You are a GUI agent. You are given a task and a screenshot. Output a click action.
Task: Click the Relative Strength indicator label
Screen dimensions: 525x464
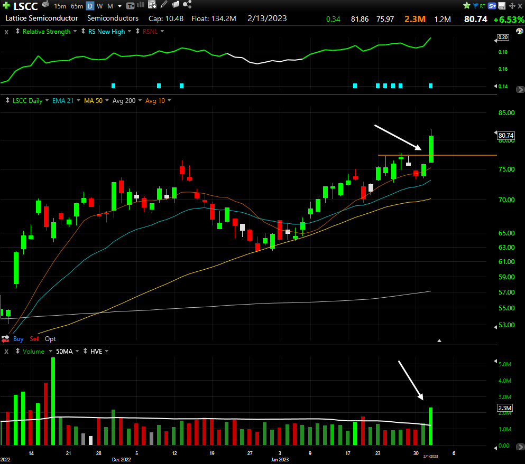47,32
